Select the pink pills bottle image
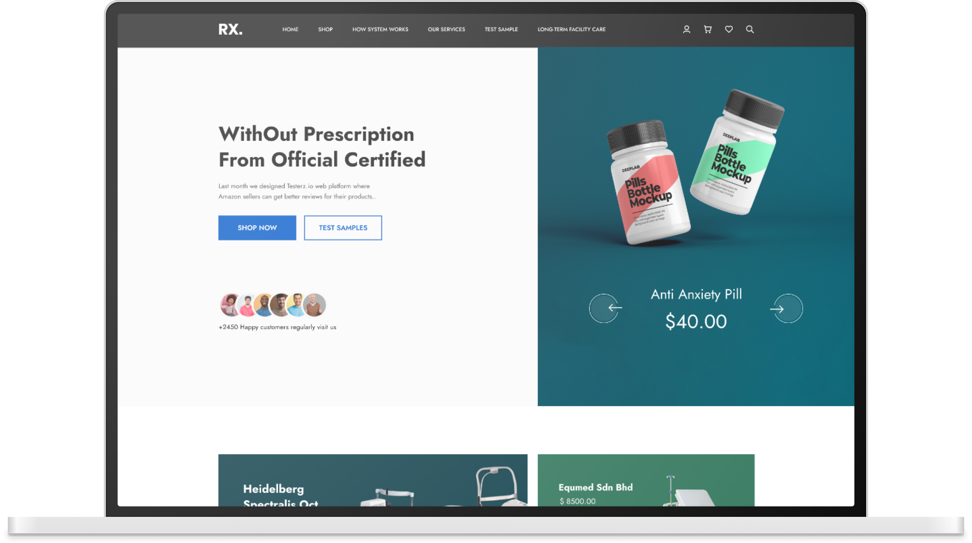Screen dimensions: 972x543 (648, 183)
